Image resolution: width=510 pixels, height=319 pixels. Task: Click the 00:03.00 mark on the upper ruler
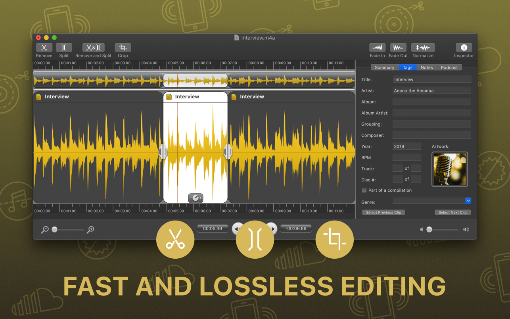pos(123,63)
